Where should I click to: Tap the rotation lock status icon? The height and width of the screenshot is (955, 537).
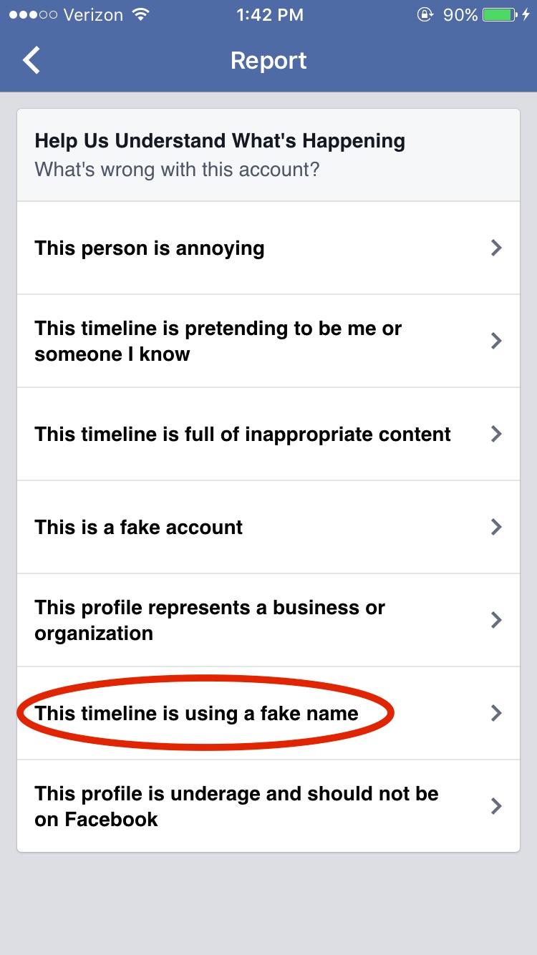click(x=425, y=15)
